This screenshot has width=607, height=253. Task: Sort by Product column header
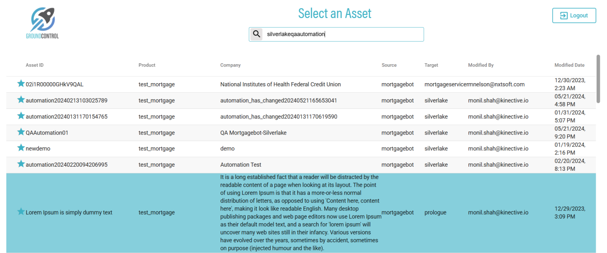(x=147, y=65)
